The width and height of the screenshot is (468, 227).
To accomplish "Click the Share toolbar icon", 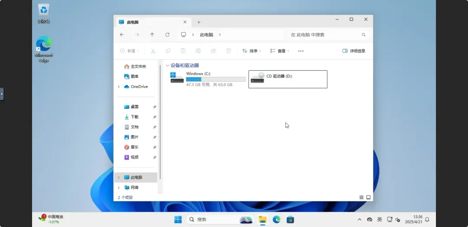I will (213, 51).
